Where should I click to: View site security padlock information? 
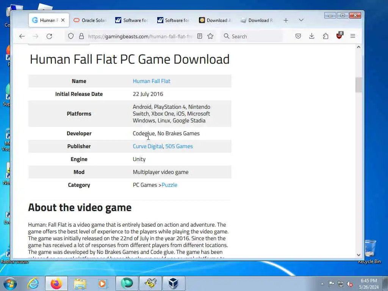click(81, 36)
